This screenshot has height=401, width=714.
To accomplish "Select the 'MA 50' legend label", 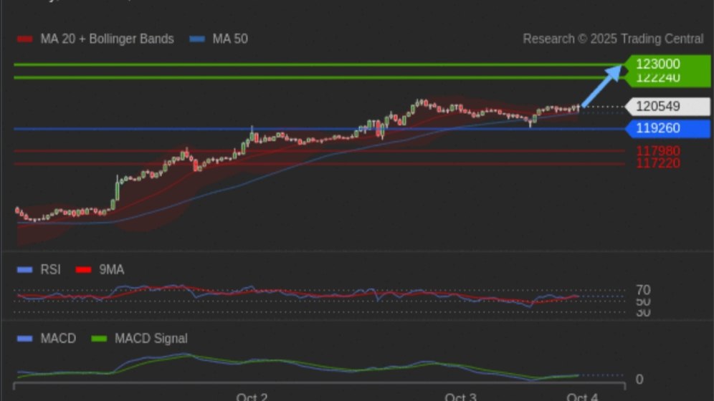I will click(x=230, y=39).
